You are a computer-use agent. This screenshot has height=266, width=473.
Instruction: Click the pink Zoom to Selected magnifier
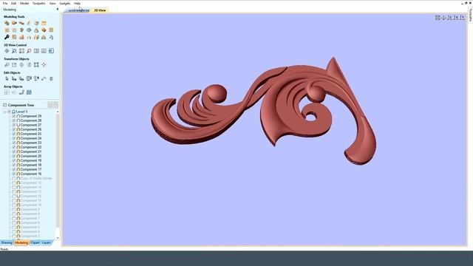(29, 51)
